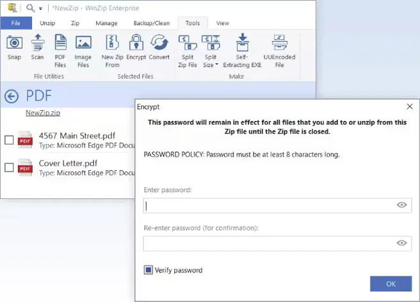Click the Cover Letter.pdf file icon
The width and height of the screenshot is (420, 302).
click(x=25, y=168)
